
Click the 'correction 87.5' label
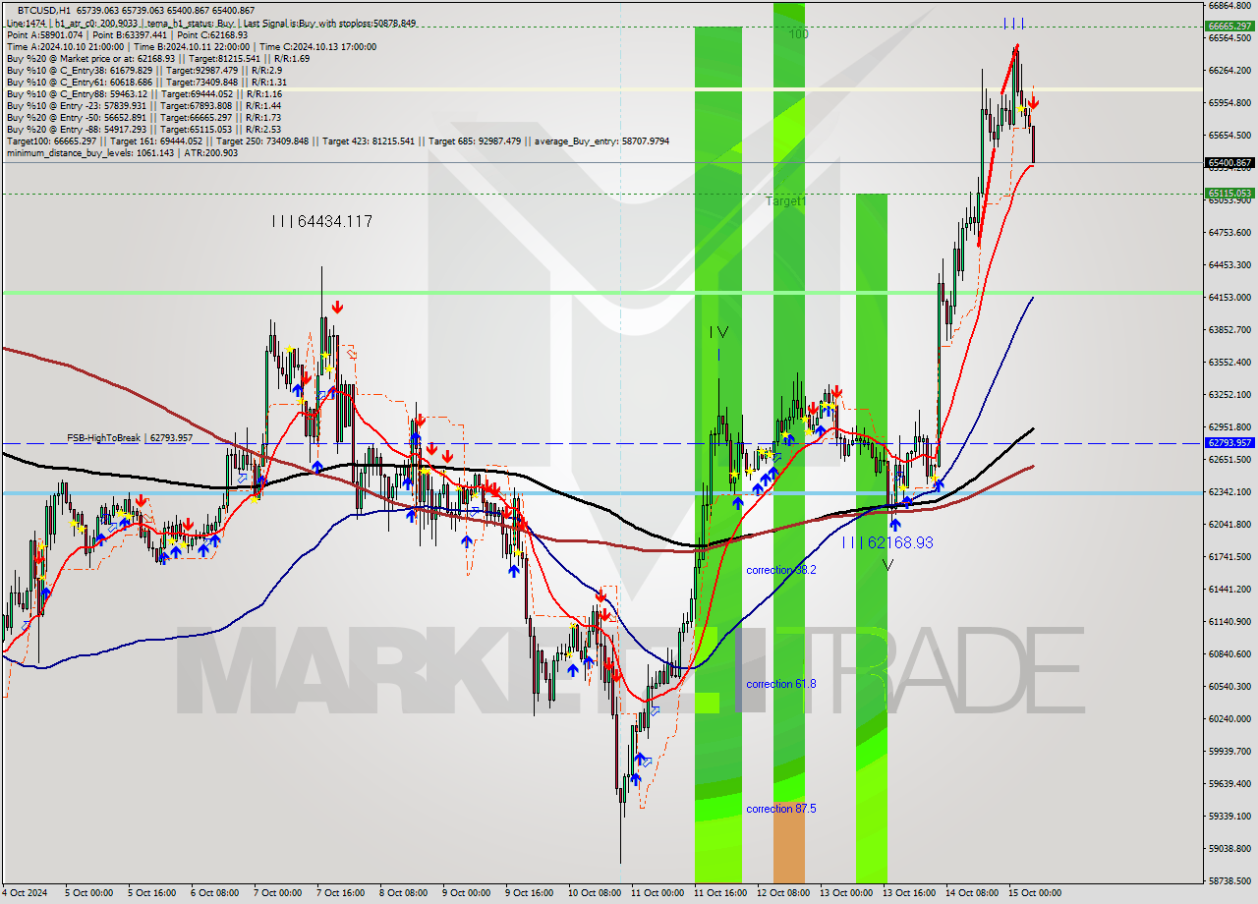[x=780, y=809]
